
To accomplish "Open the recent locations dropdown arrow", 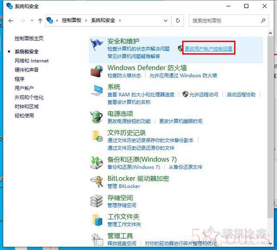I will click(32, 21).
